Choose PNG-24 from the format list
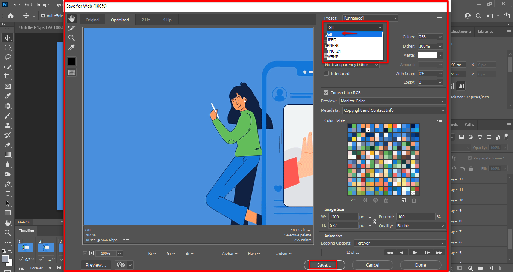Image resolution: width=513 pixels, height=272 pixels. (x=334, y=51)
